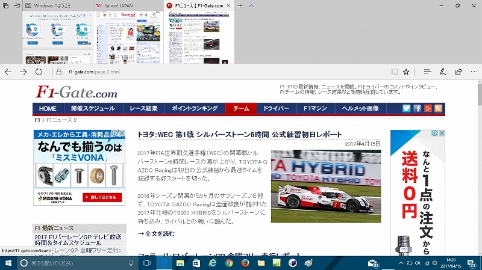The image size is (482, 270).
Task: Open File Explorer from taskbar
Action: [180, 263]
